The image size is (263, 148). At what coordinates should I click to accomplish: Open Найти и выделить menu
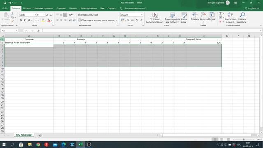pos(242,18)
